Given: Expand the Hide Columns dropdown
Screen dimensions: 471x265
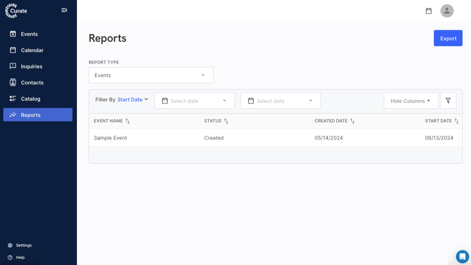Looking at the screenshot, I should [x=411, y=100].
